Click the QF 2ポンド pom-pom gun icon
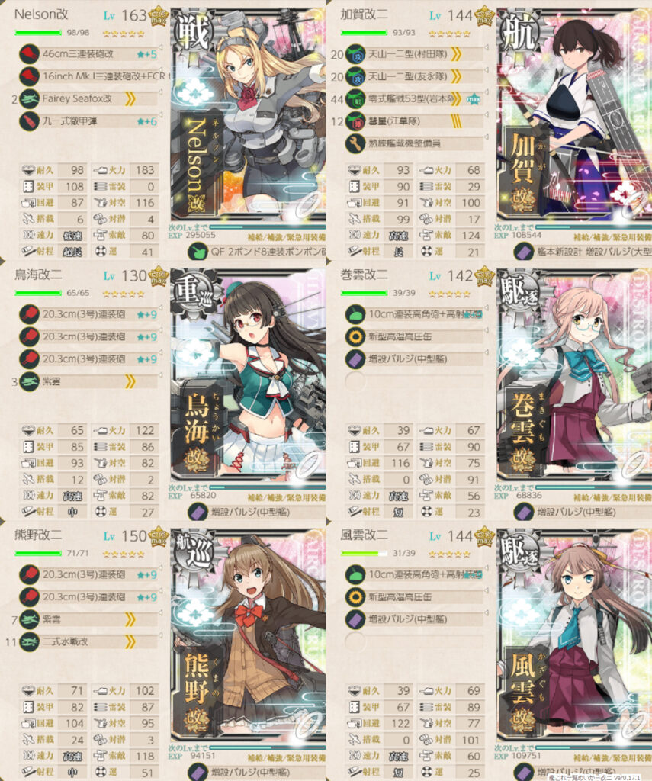 198,252
